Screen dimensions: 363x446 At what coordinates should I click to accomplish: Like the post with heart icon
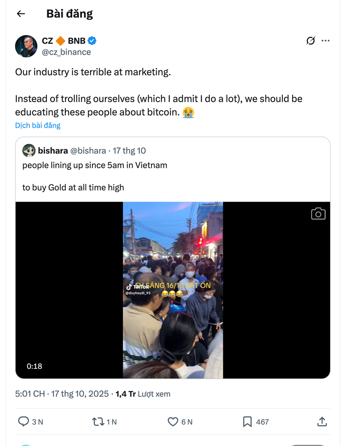pos(173,422)
